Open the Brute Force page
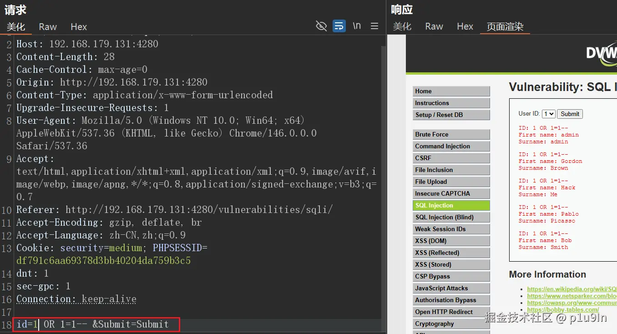Image resolution: width=617 pixels, height=334 pixels. coord(451,134)
